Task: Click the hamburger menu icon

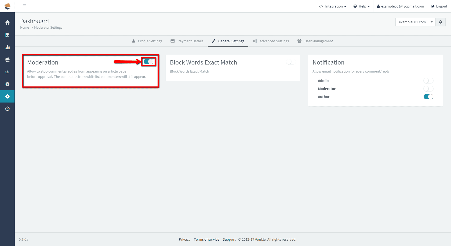Action: [x=25, y=6]
